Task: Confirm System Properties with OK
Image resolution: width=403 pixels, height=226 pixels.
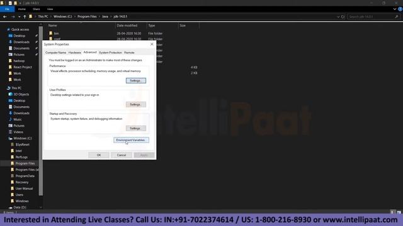Action: coord(99,155)
